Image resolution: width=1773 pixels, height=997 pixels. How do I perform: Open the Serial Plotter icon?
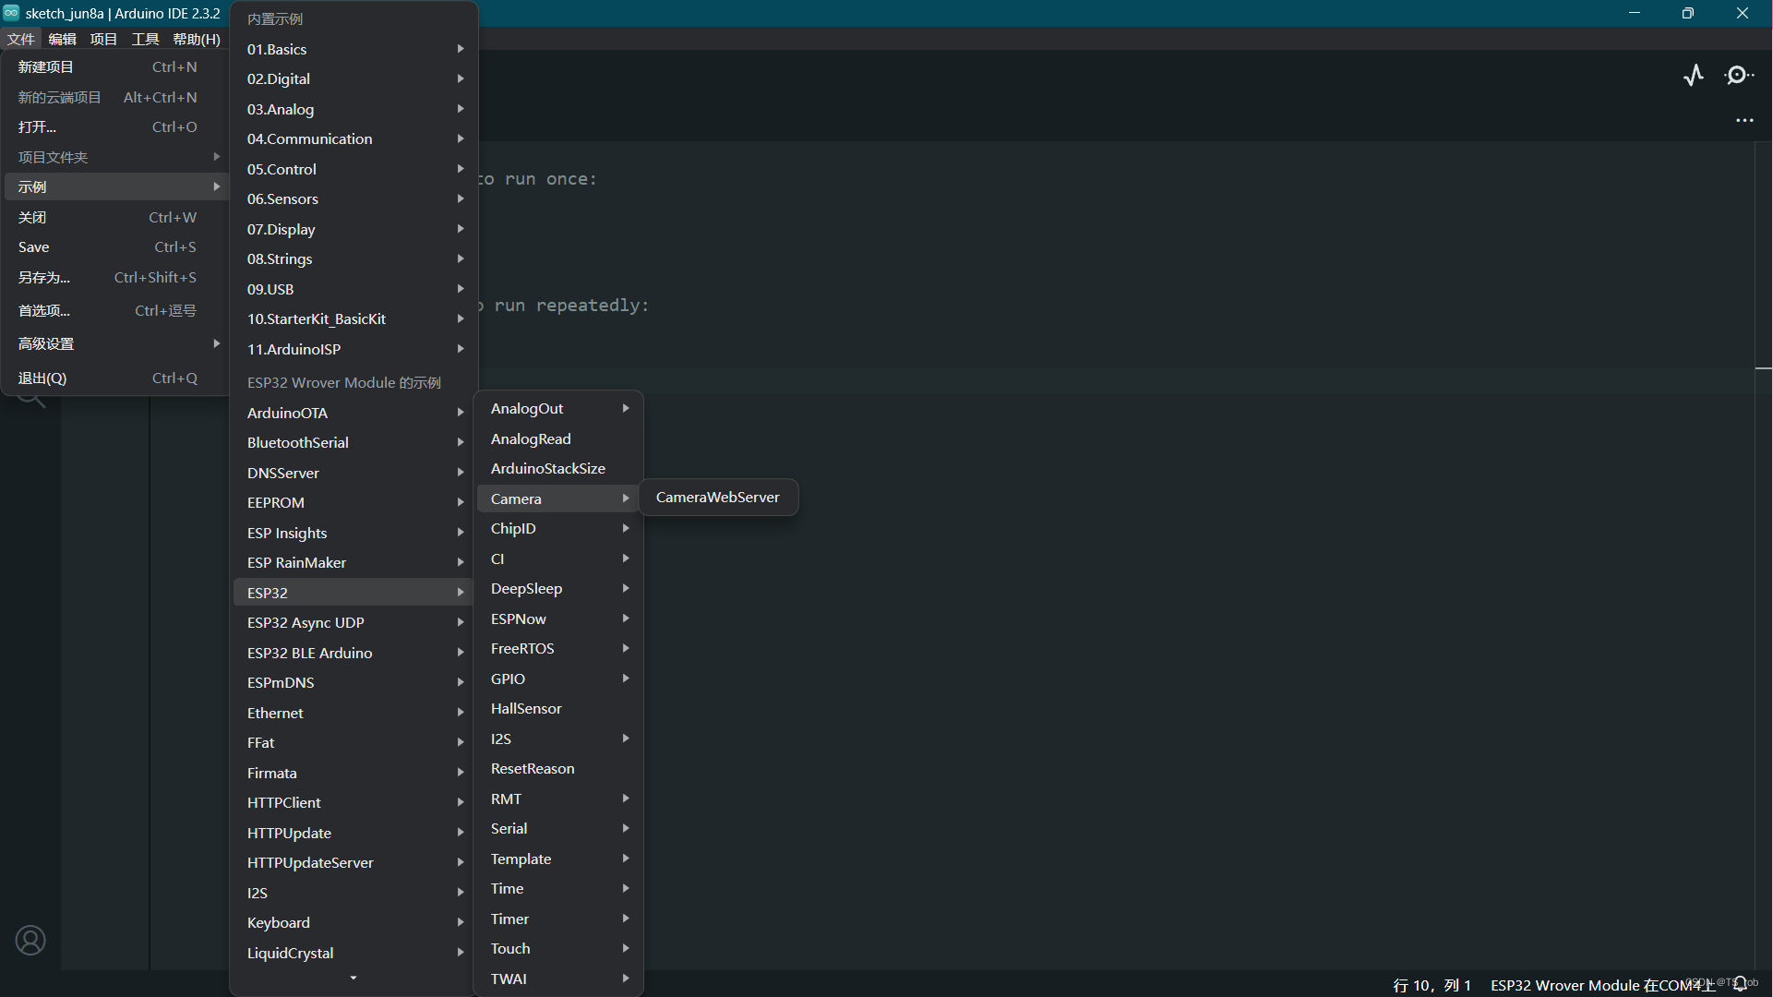(x=1694, y=75)
